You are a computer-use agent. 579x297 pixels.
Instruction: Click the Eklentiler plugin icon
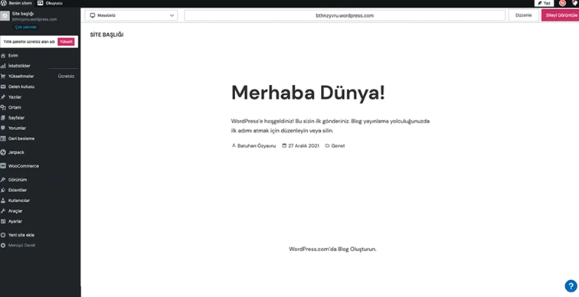(3, 190)
